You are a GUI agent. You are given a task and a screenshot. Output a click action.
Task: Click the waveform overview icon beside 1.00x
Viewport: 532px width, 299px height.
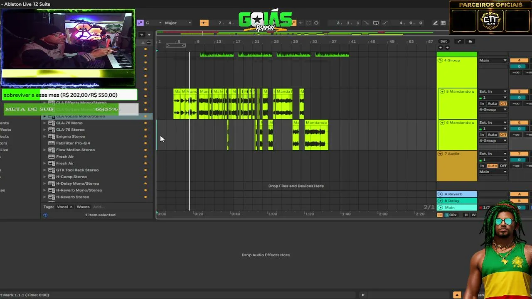[x=440, y=215]
